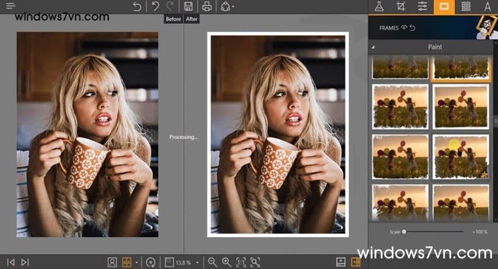Screen dimensions: 498x269
Task: Toggle the orange right side panel icon
Action: tap(356, 262)
